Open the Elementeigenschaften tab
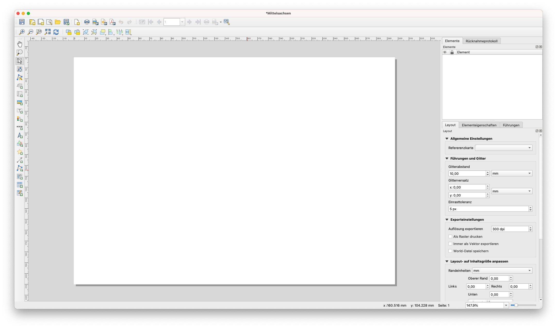This screenshot has width=557, height=328. [479, 125]
